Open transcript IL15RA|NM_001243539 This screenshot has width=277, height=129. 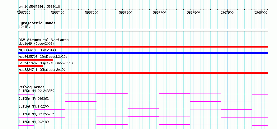pyautogui.click(x=36, y=91)
